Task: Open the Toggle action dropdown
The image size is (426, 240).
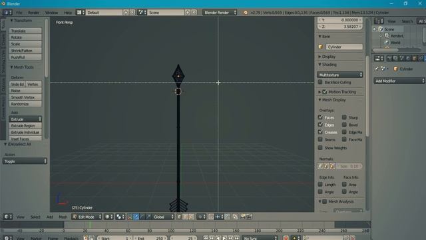Action: pyautogui.click(x=25, y=161)
